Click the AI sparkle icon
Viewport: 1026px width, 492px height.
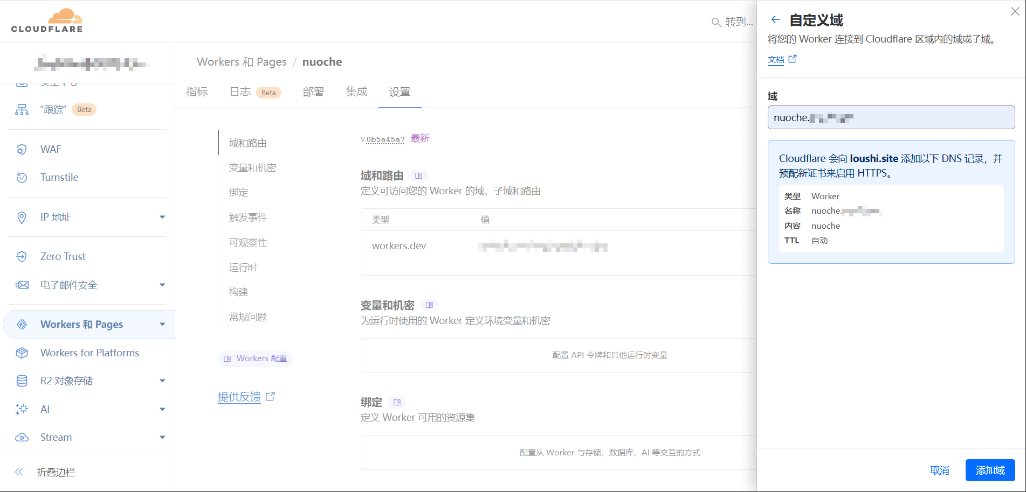click(x=22, y=409)
